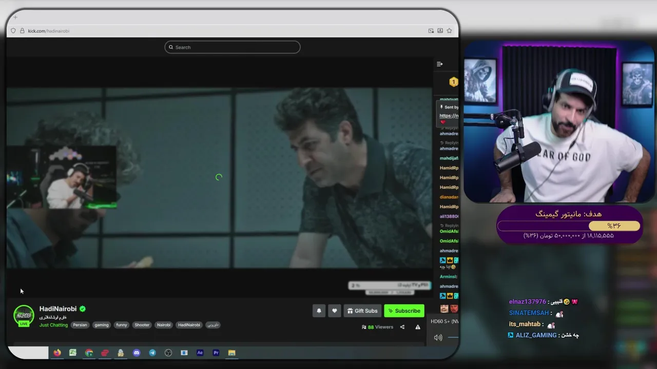
Task: Click the Kick Search field
Action: click(x=233, y=47)
